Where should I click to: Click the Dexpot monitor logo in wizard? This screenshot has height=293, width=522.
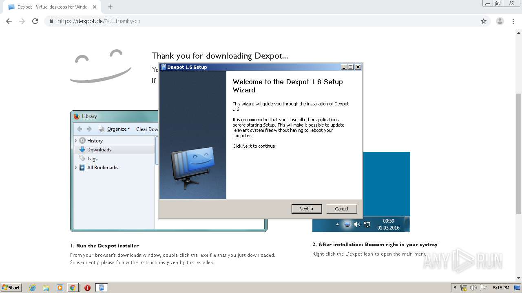[192, 168]
